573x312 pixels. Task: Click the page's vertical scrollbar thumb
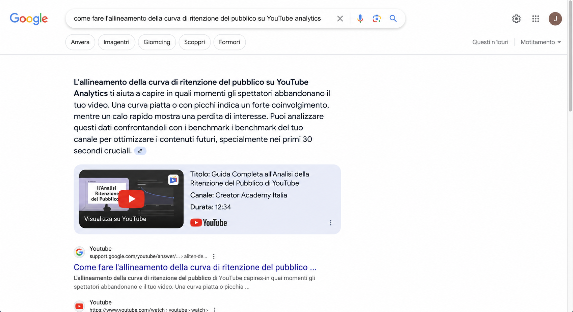[x=570, y=56]
